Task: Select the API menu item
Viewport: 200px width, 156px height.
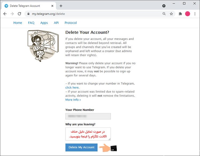Action: (x=56, y=23)
